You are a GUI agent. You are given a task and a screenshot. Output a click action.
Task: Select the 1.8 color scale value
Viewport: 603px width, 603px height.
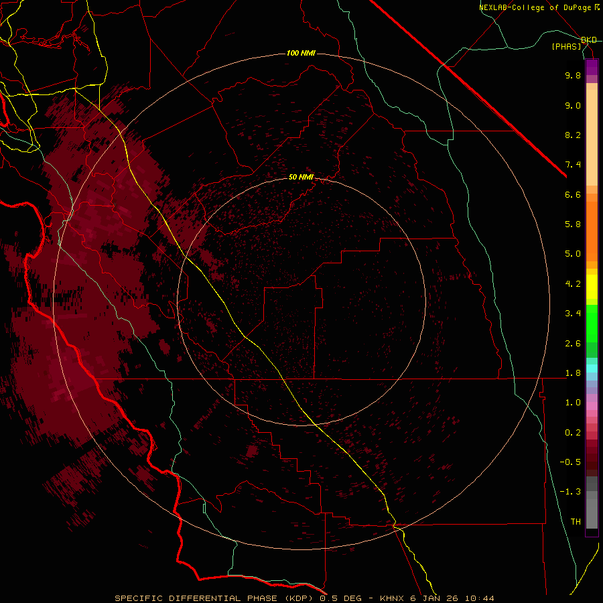573,373
